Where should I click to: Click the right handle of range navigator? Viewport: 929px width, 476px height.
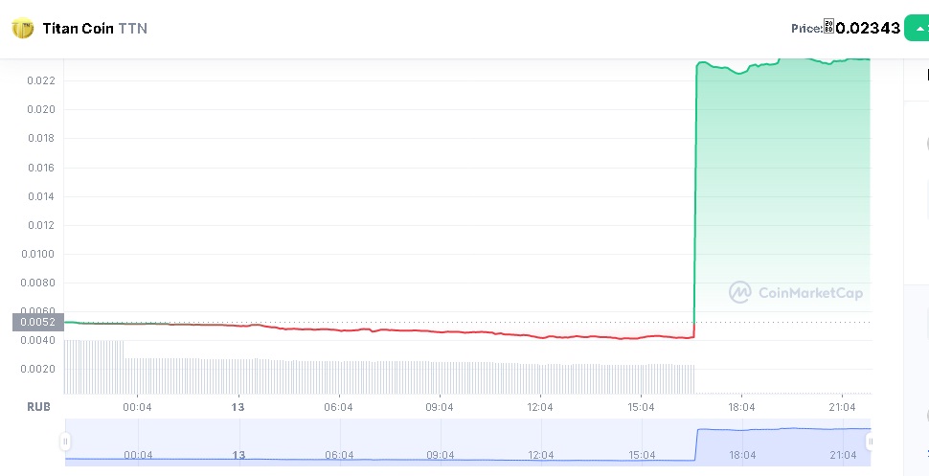(870, 441)
